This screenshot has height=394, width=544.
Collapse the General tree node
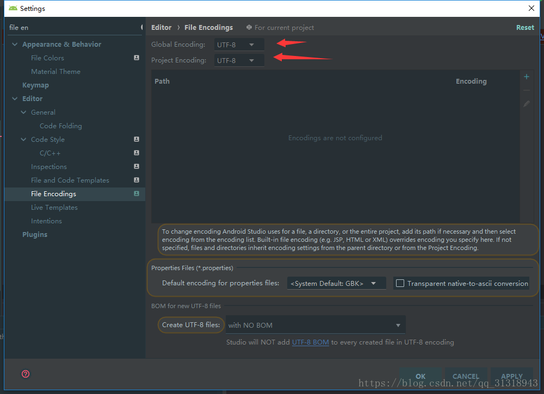pos(23,112)
